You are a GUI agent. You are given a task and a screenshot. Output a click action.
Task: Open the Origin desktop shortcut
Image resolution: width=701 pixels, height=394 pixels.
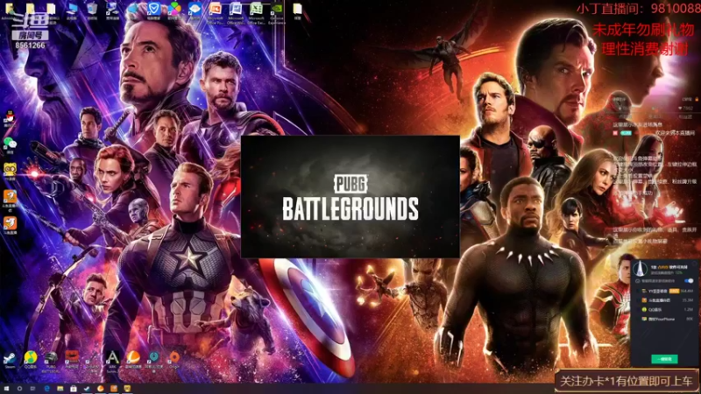[x=174, y=359]
